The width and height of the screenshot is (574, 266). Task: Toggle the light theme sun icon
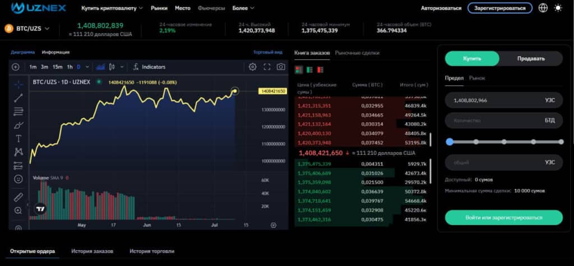click(558, 8)
